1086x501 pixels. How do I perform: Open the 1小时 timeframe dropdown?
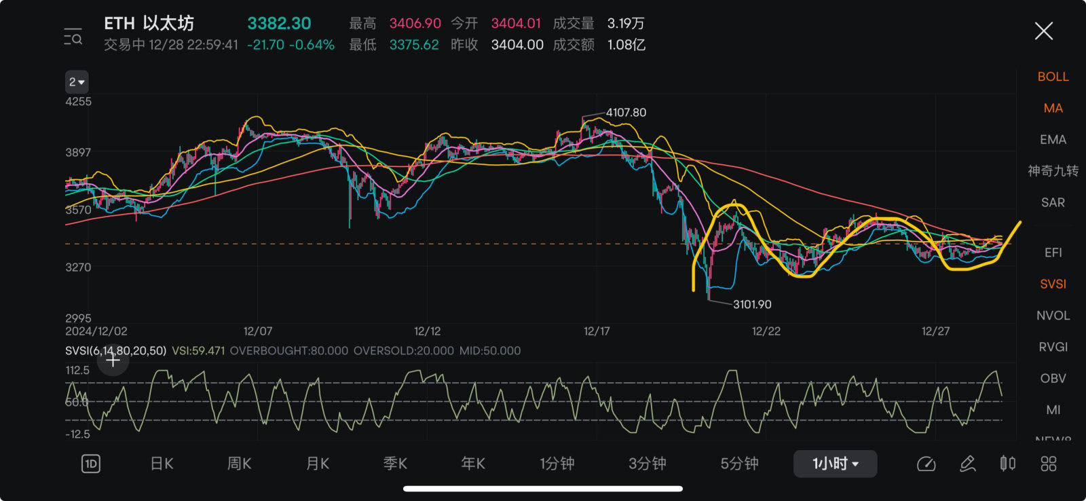(836, 464)
